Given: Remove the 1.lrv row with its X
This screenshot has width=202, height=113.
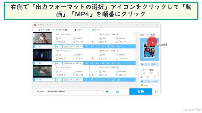Looking at the screenshot, I should pyautogui.click(x=134, y=34).
